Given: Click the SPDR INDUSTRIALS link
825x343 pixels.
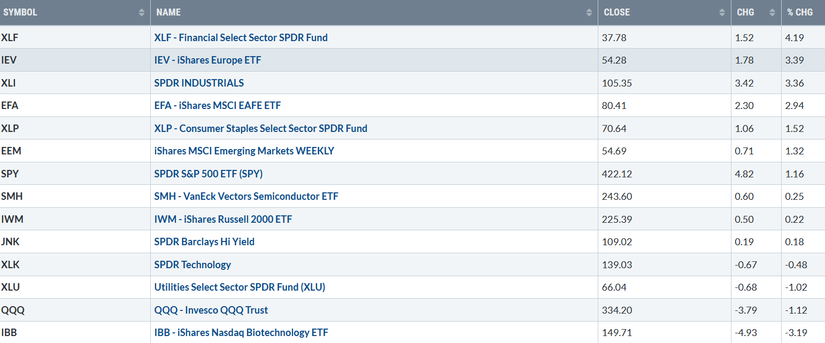Looking at the screenshot, I should [199, 83].
